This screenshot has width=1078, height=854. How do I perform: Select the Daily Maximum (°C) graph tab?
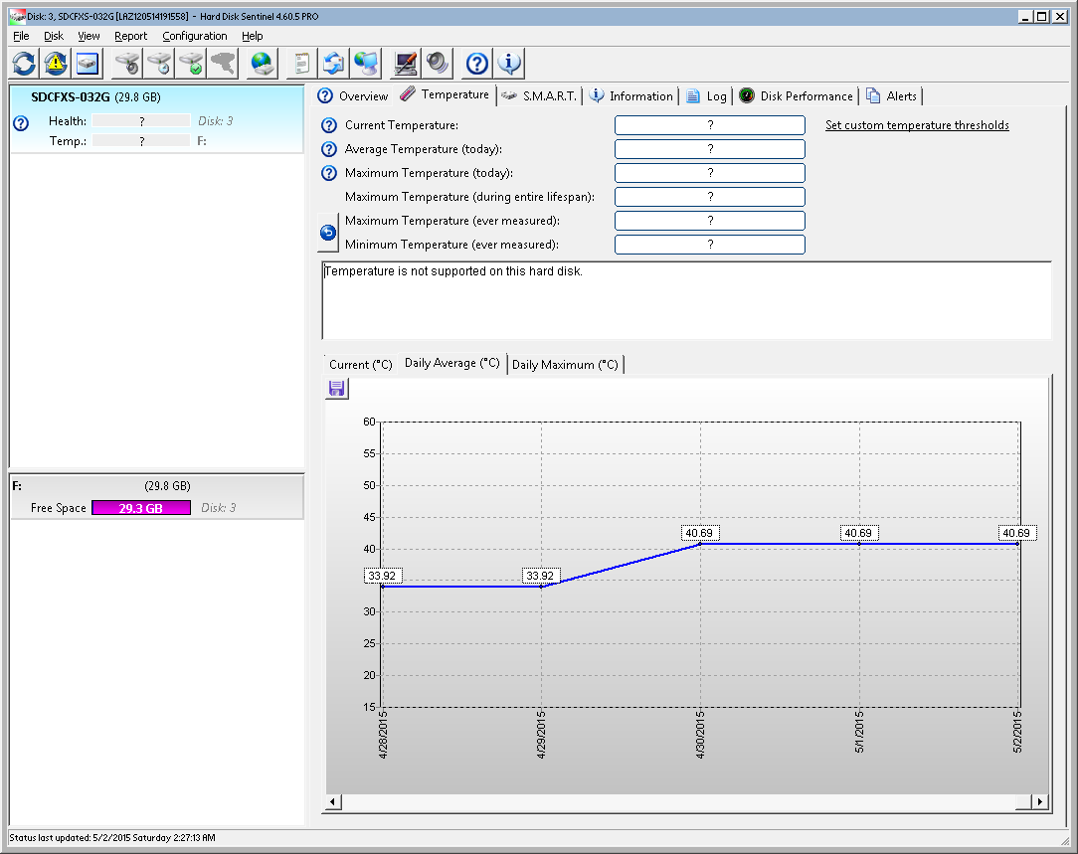[565, 365]
